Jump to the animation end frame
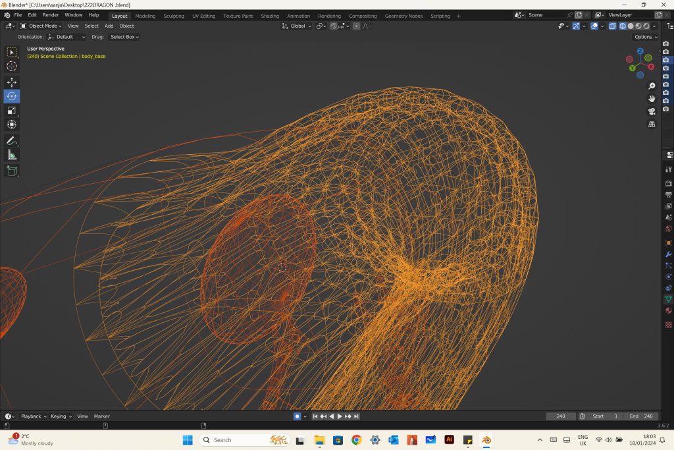This screenshot has height=450, width=674. [x=356, y=416]
